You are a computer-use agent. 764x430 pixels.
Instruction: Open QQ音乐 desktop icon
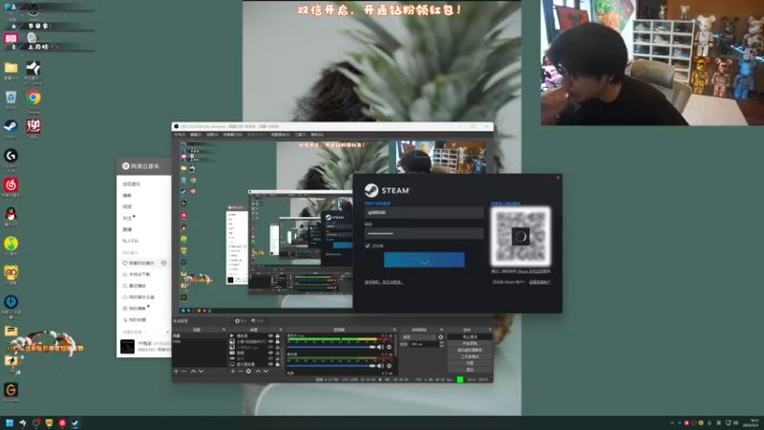click(x=11, y=244)
